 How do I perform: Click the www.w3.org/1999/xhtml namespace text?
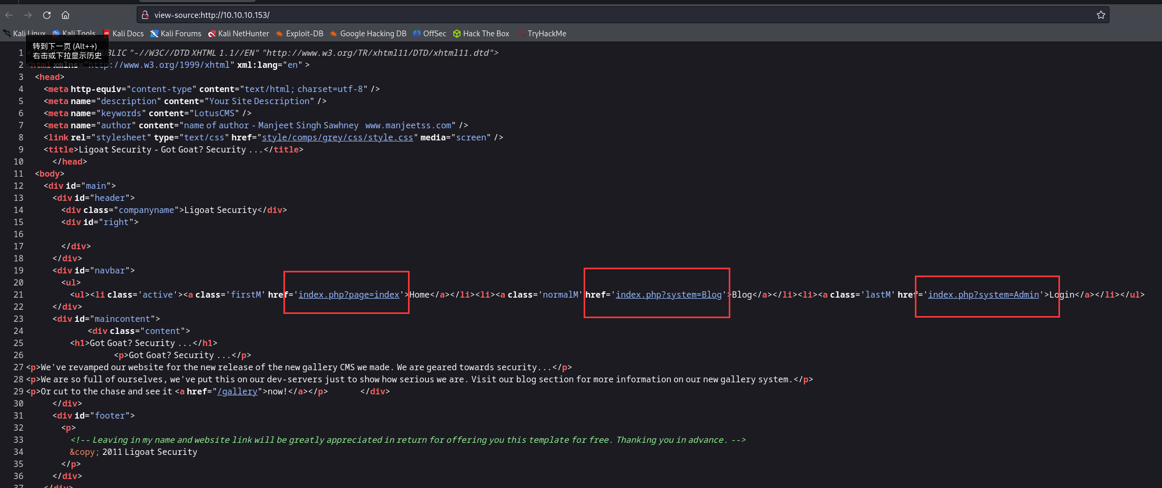tap(159, 65)
